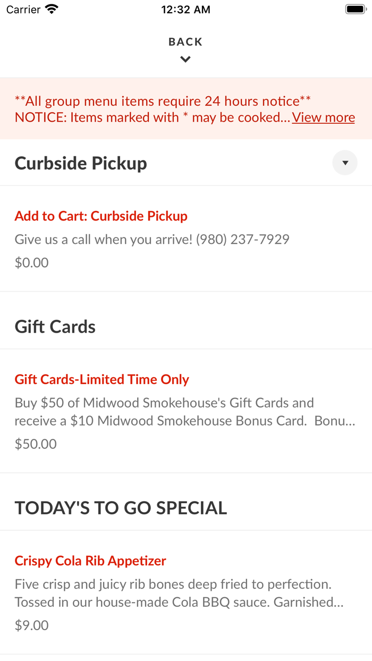Tap the downward chevron under BACK
Image resolution: width=372 pixels, height=661 pixels.
(x=185, y=60)
